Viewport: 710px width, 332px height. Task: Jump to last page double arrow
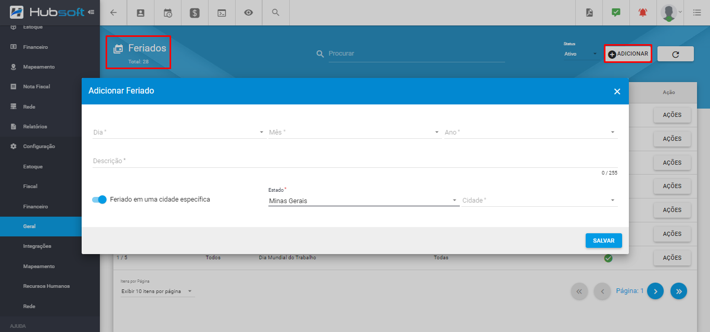tap(679, 291)
